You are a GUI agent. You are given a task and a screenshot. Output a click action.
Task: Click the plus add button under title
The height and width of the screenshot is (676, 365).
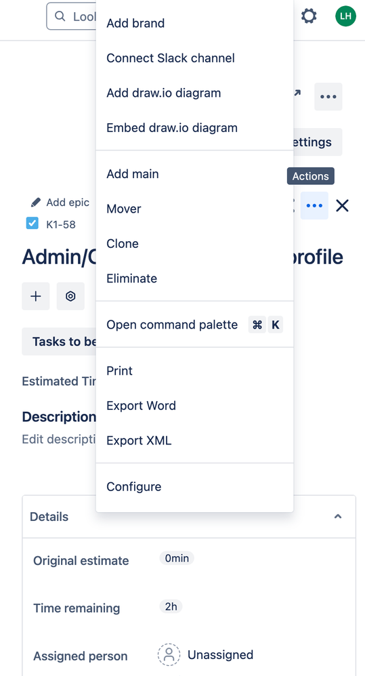36,296
